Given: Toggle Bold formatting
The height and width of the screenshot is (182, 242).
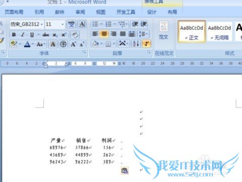Looking at the screenshot, I should tap(14, 35).
